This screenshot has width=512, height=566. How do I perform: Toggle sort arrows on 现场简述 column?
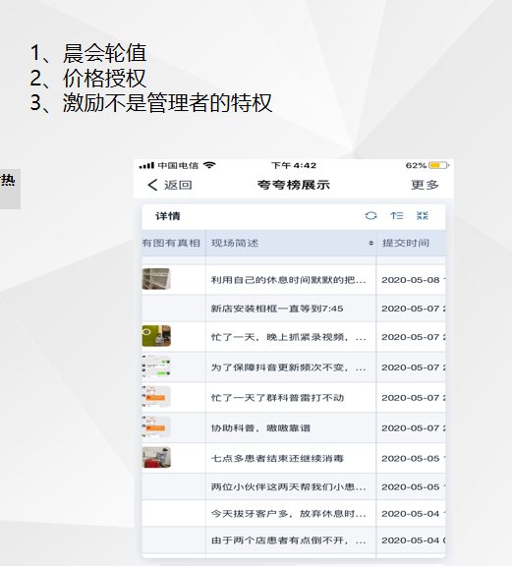pyautogui.click(x=370, y=244)
